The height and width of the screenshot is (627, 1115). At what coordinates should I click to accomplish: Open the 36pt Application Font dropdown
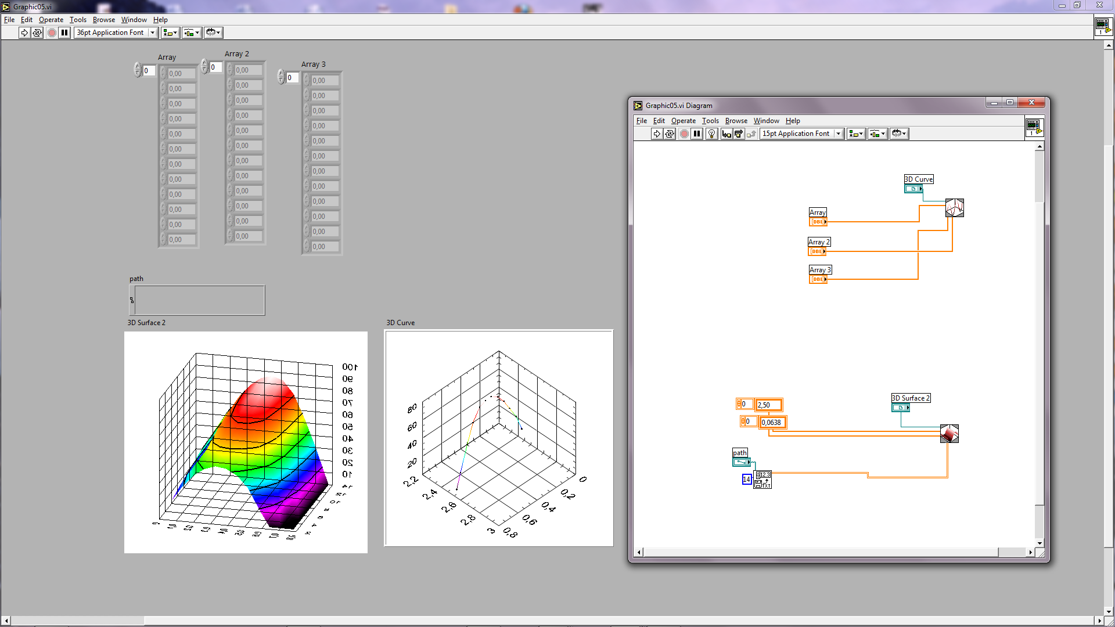[153, 33]
